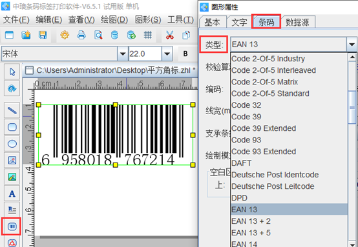This screenshot has height=247, width=358.
Task: Click the EAN 13 type combo box
Action: point(289,44)
